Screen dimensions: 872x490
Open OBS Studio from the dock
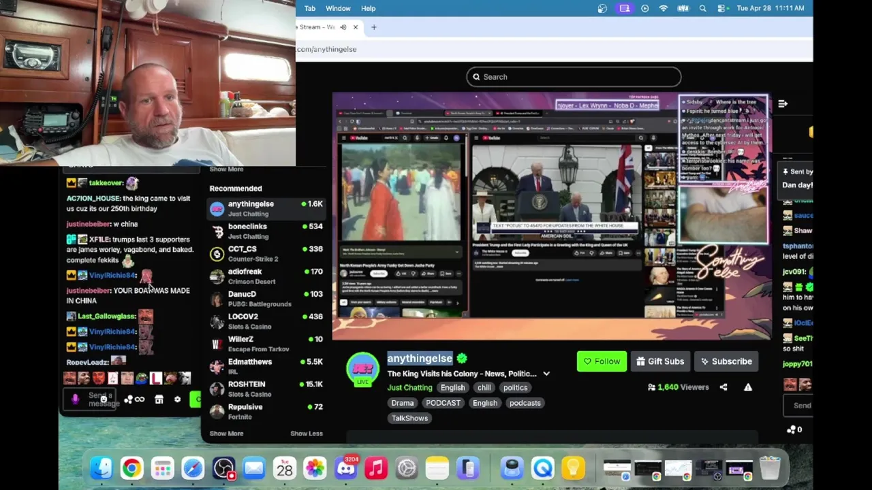coord(223,468)
